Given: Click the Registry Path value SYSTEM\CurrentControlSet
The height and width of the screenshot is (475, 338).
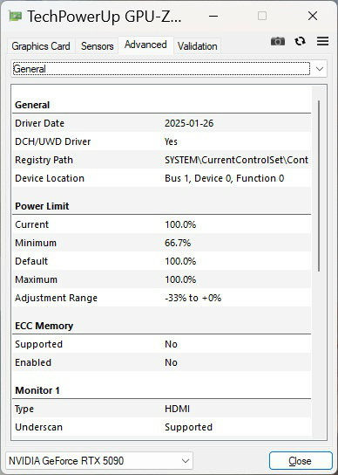Looking at the screenshot, I should [236, 160].
